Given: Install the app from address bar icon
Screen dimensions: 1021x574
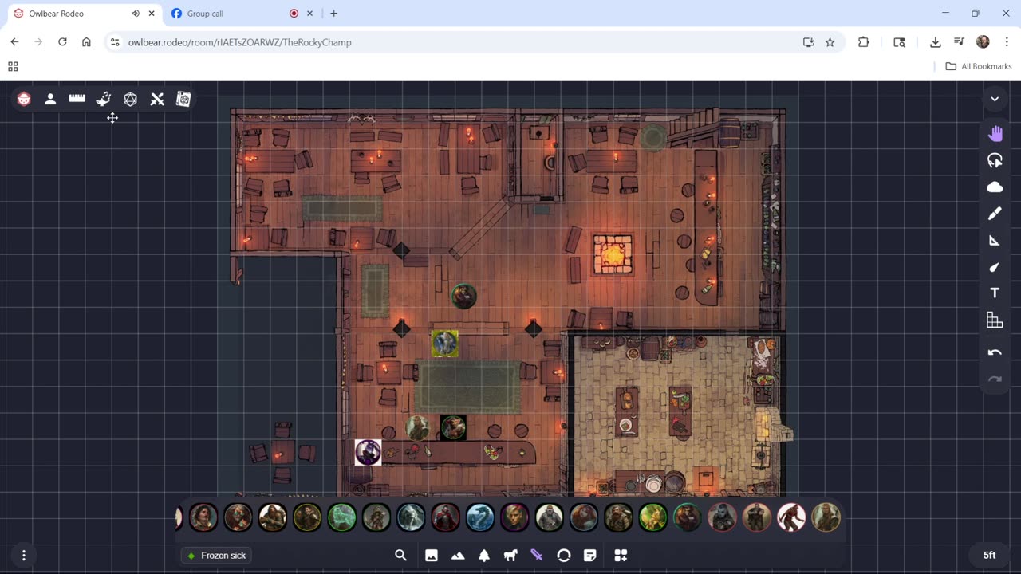Looking at the screenshot, I should (808, 42).
